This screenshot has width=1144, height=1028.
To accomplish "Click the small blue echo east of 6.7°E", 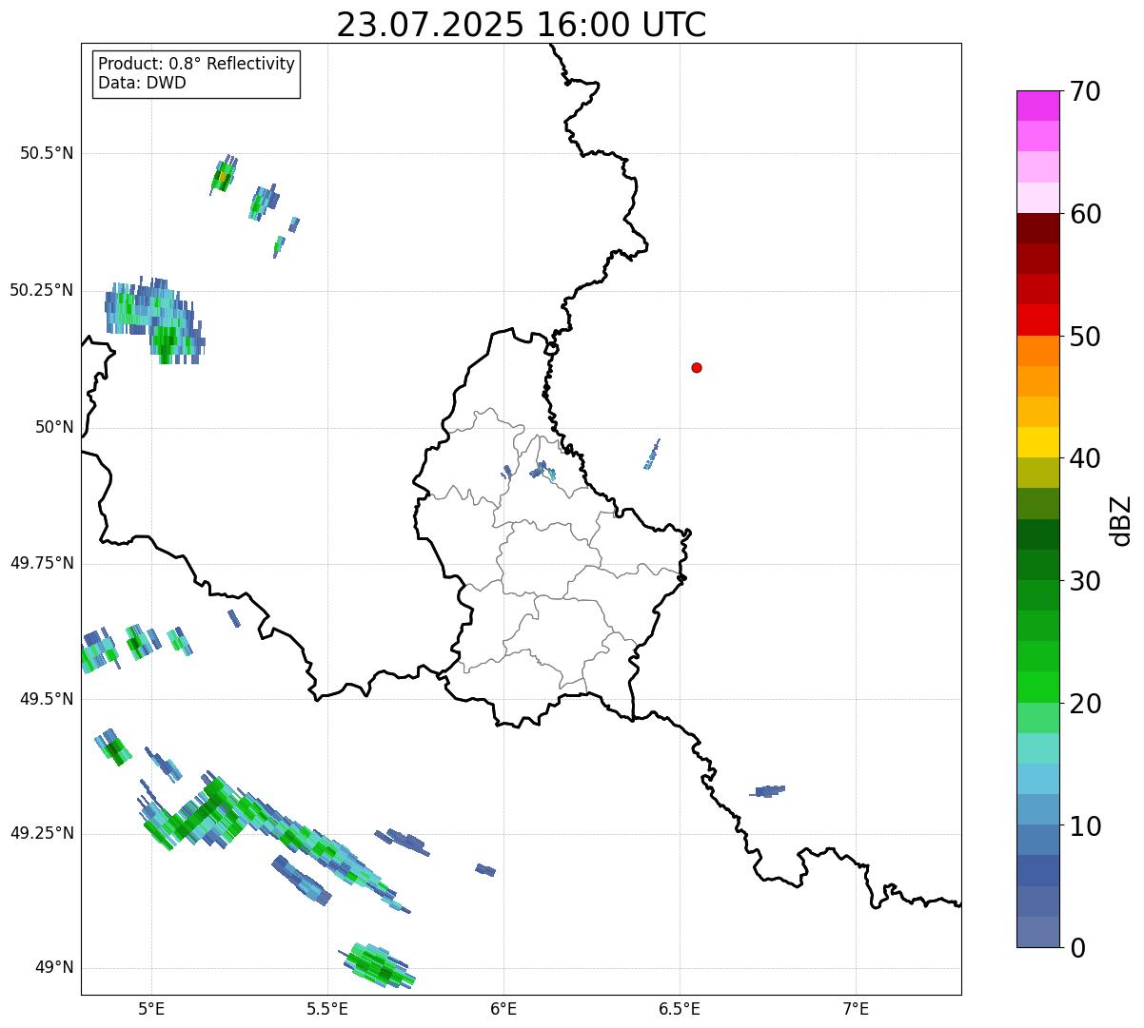I will pyautogui.click(x=767, y=791).
